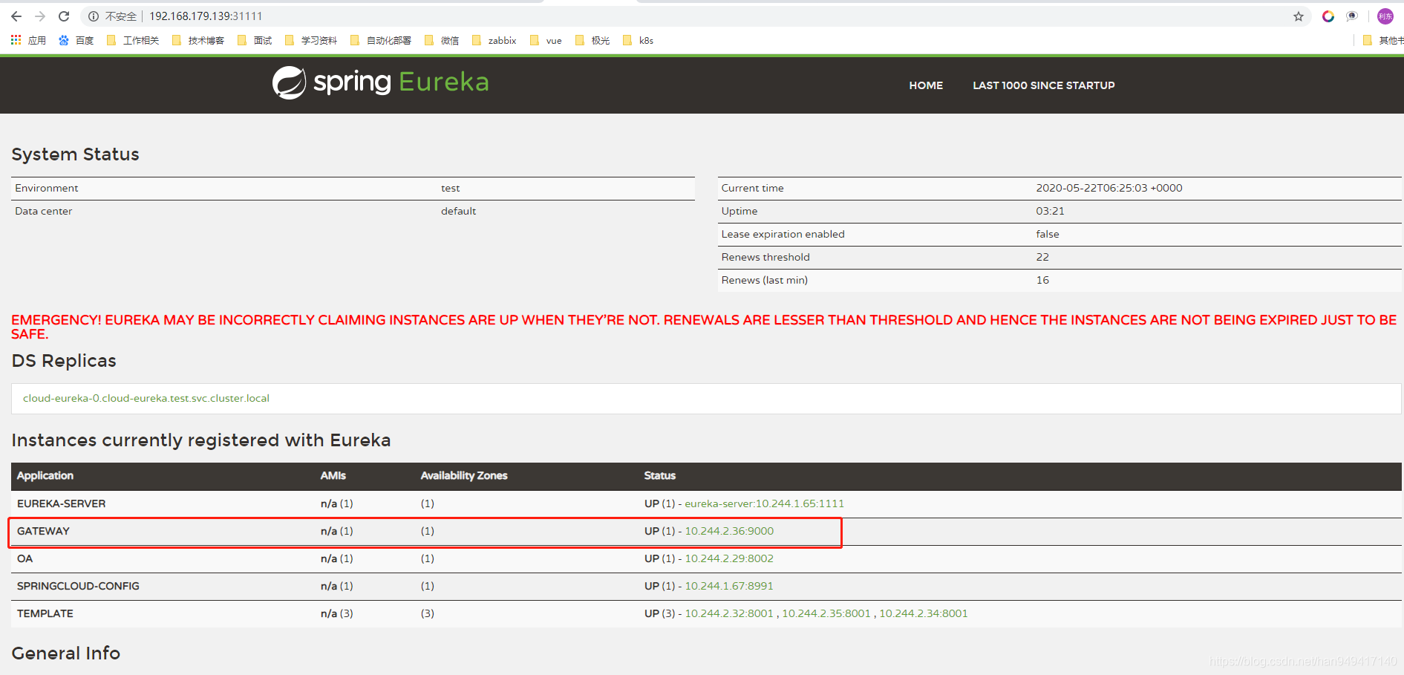Open the 技术博客 bookmark folder
The height and width of the screenshot is (675, 1404).
pyautogui.click(x=198, y=40)
